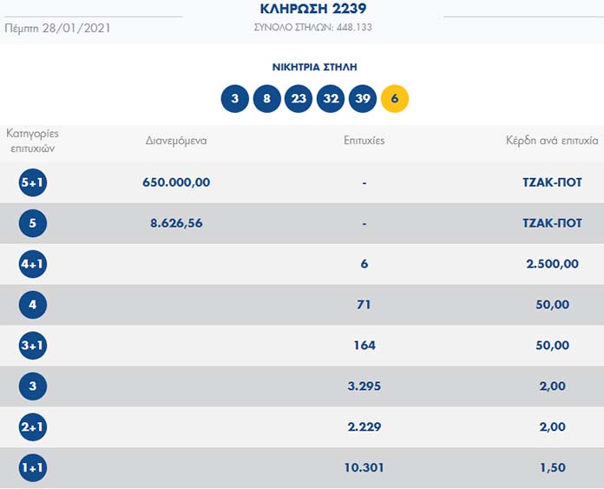Select the winning number ball 39
The image size is (604, 489).
pyautogui.click(x=363, y=98)
